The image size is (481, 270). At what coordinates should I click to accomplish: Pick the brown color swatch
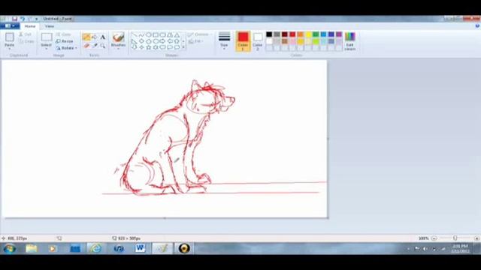tap(285, 41)
